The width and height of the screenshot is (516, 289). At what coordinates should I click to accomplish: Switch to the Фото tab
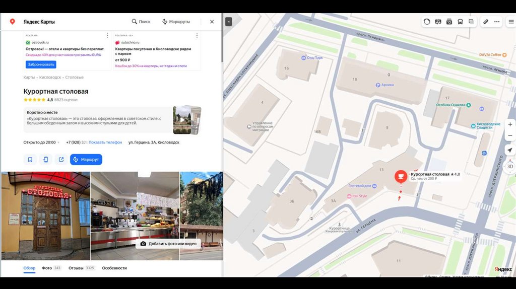point(51,268)
